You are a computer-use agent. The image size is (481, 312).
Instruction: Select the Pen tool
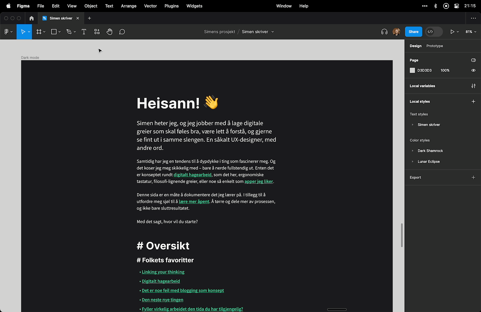pyautogui.click(x=69, y=32)
